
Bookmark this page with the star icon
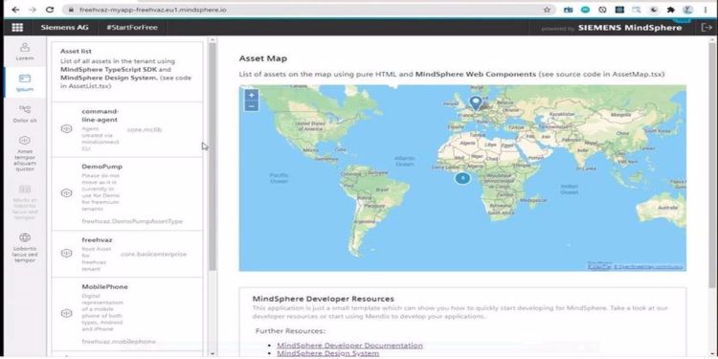tap(547, 10)
